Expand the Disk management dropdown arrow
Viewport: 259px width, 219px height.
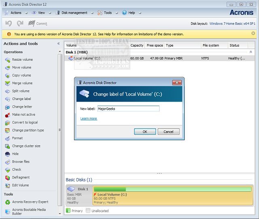coord(92,13)
